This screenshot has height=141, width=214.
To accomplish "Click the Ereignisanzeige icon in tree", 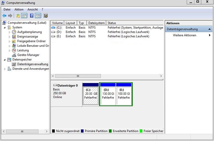I will coord(14,37).
